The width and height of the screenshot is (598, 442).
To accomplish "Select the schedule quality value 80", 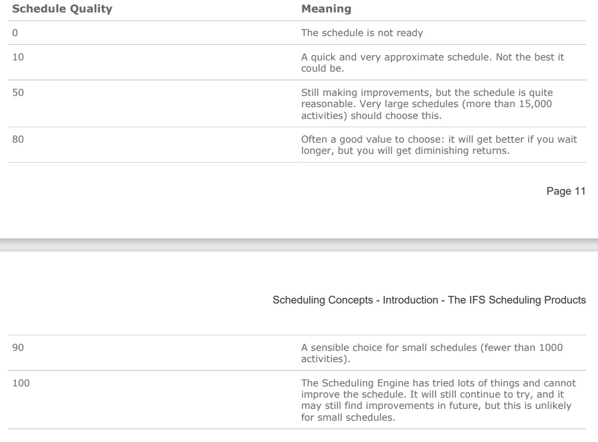I will (18, 140).
